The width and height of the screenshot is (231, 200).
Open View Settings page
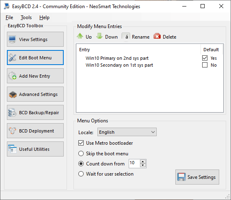point(35,39)
